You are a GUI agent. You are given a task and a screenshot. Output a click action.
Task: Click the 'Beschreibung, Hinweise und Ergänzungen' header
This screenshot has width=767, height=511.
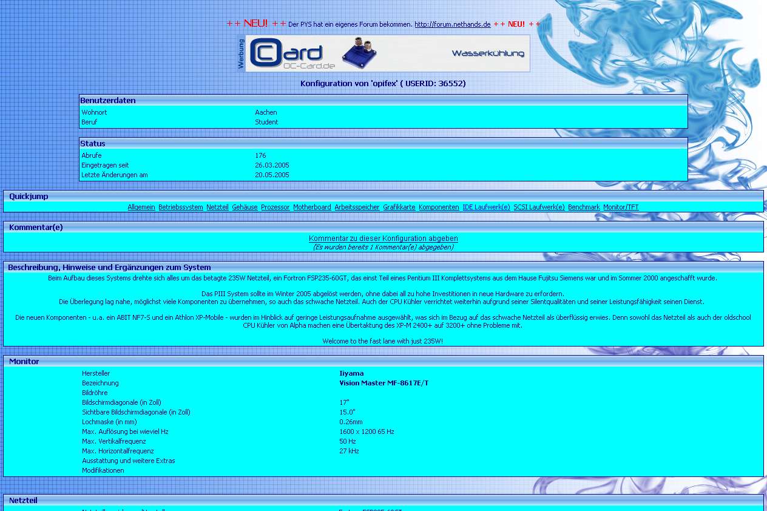coord(383,267)
